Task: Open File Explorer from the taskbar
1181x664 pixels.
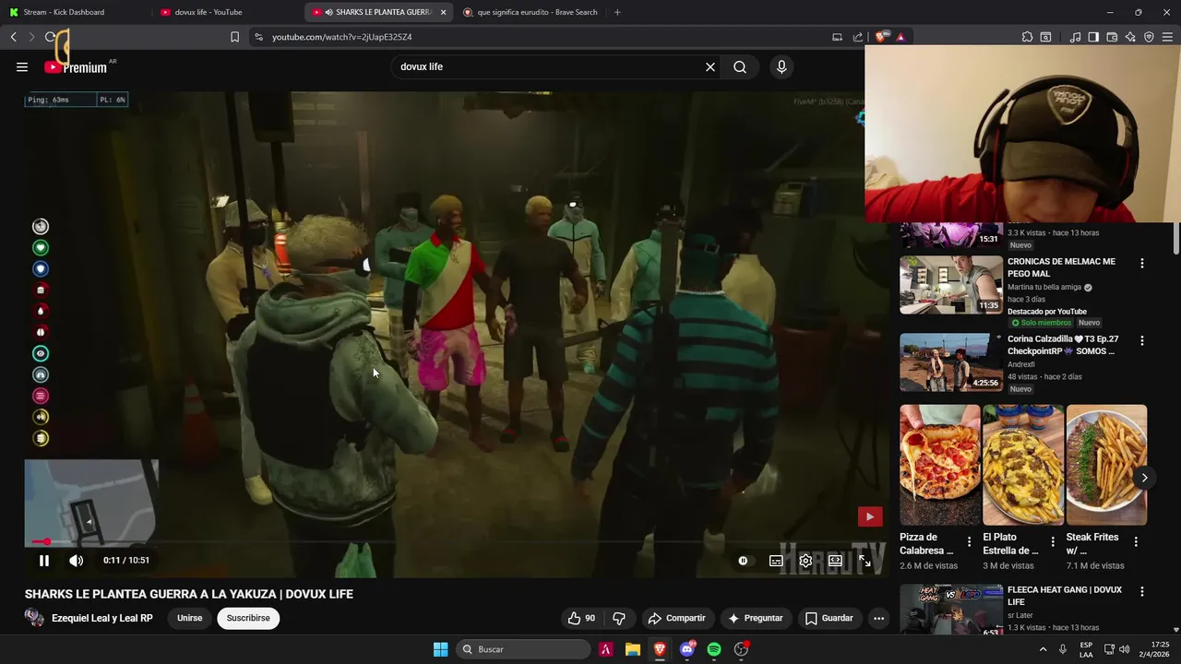Action: click(x=633, y=649)
